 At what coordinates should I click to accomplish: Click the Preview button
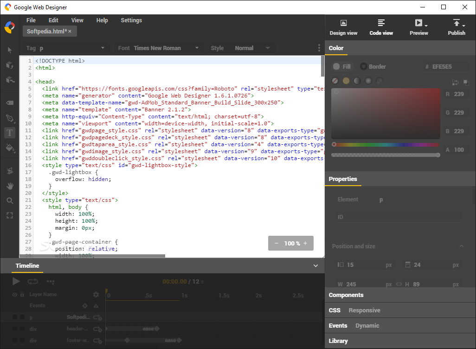coord(418,27)
